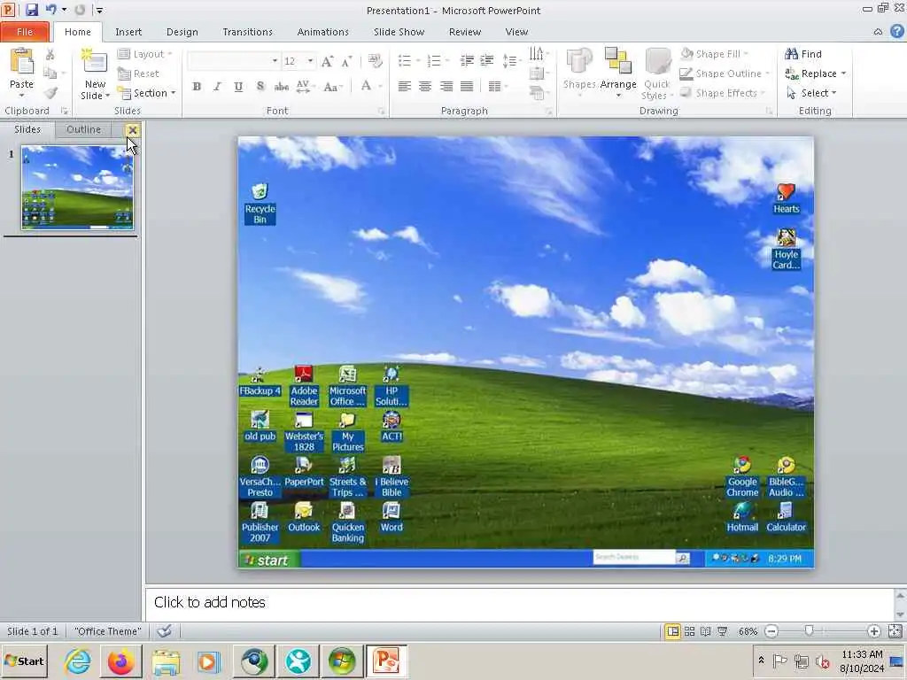Click the Align Text Right icon
Image resolution: width=907 pixels, height=680 pixels.
[x=446, y=87]
